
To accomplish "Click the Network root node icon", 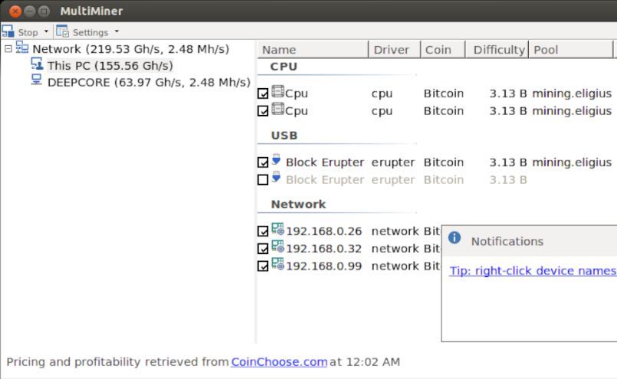I will [x=22, y=48].
